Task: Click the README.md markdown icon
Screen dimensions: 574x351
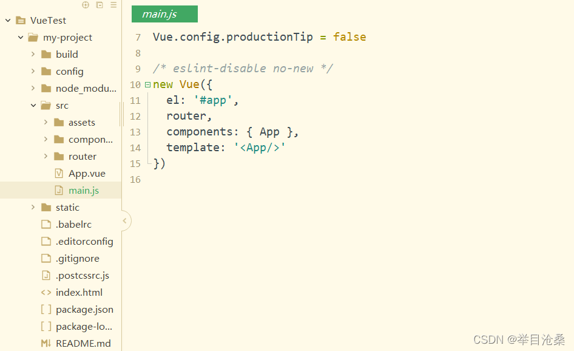Action: point(46,343)
